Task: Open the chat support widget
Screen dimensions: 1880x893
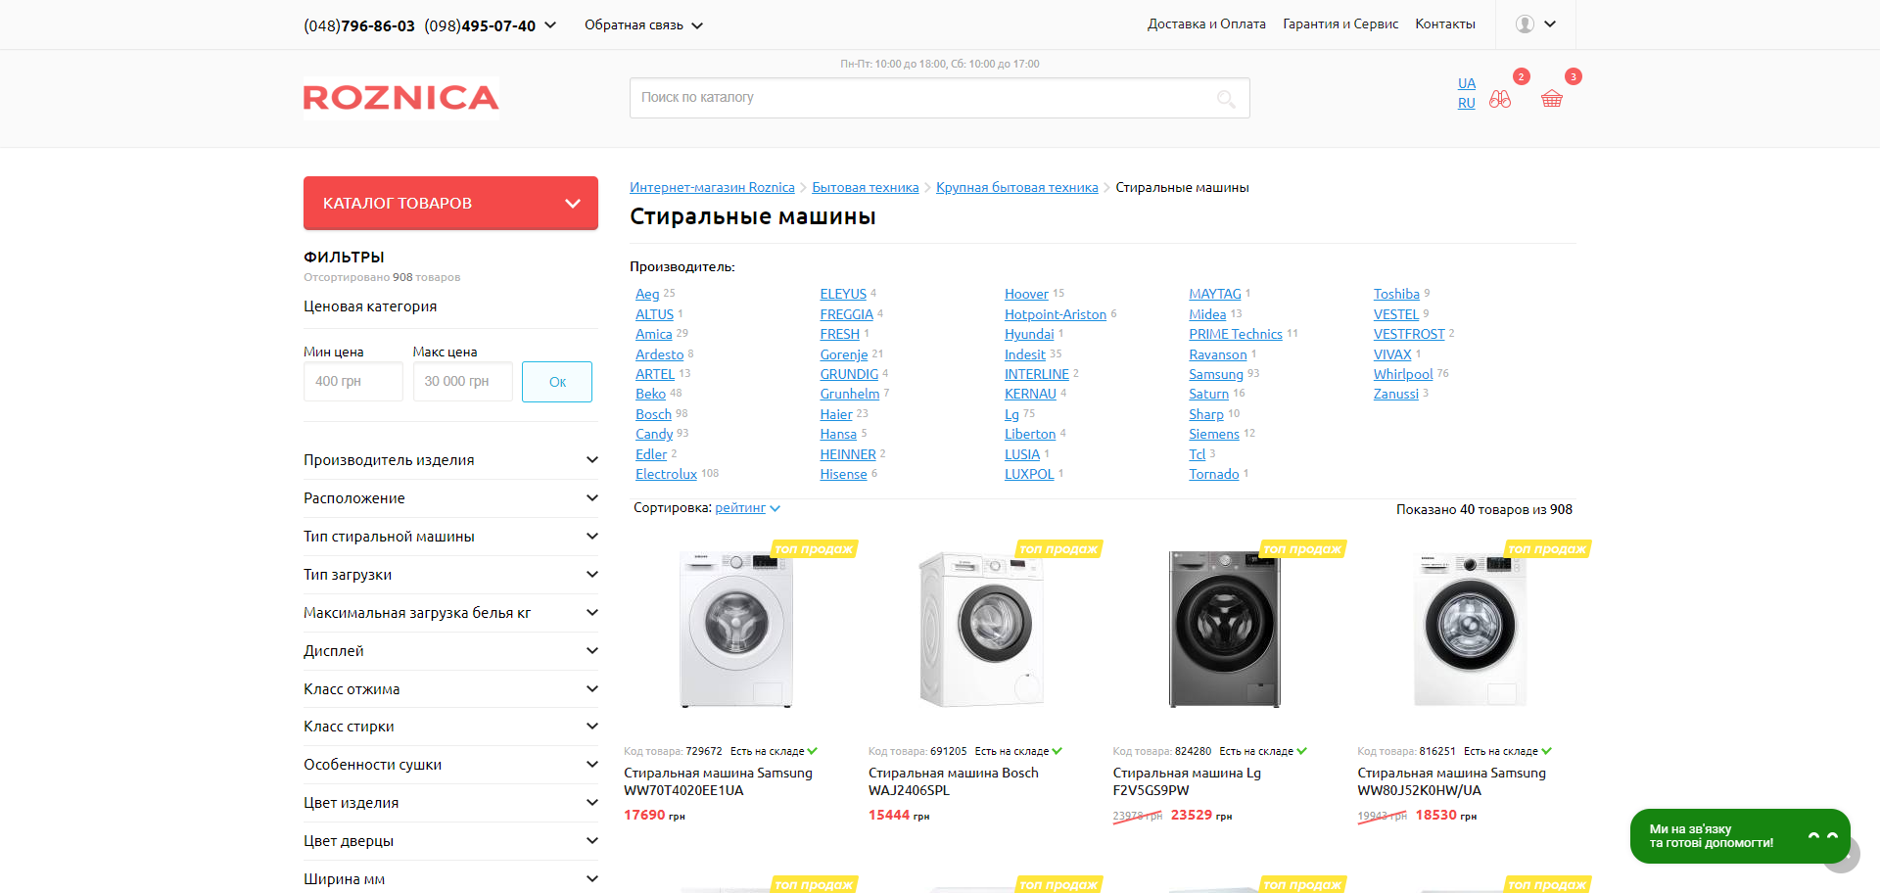Action: click(x=1740, y=836)
